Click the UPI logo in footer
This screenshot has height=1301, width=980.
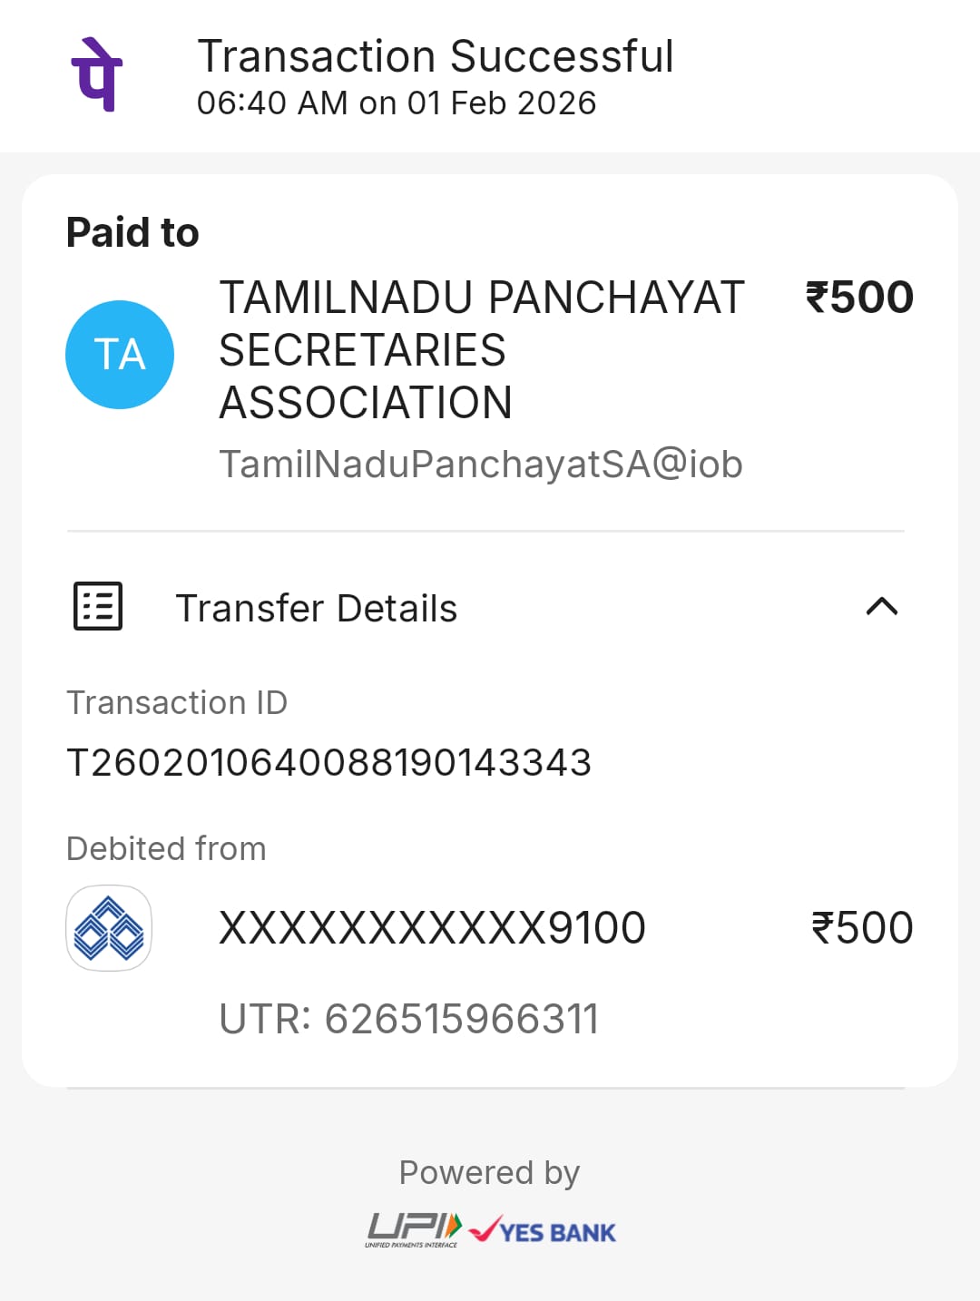click(x=414, y=1230)
